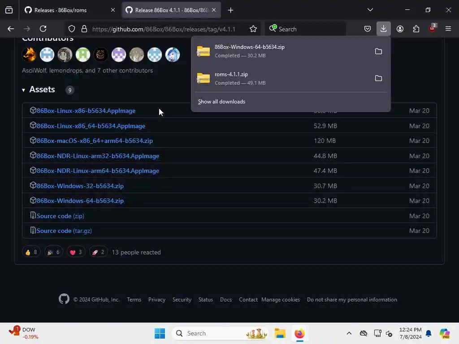Open uBlock Origin extension icon

(433, 28)
